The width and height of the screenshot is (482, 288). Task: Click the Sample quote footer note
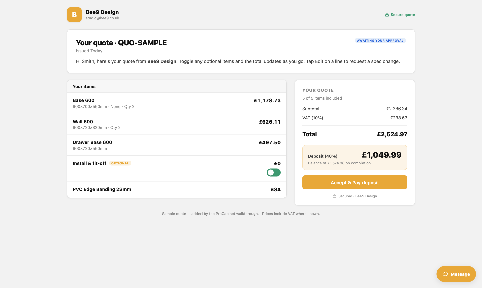(x=241, y=214)
